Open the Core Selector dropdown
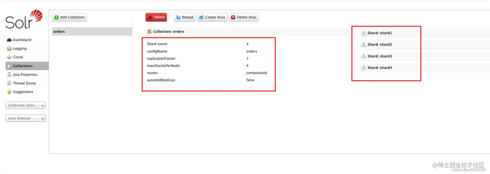Image resolution: width=490 pixels, height=174 pixels. (26, 118)
